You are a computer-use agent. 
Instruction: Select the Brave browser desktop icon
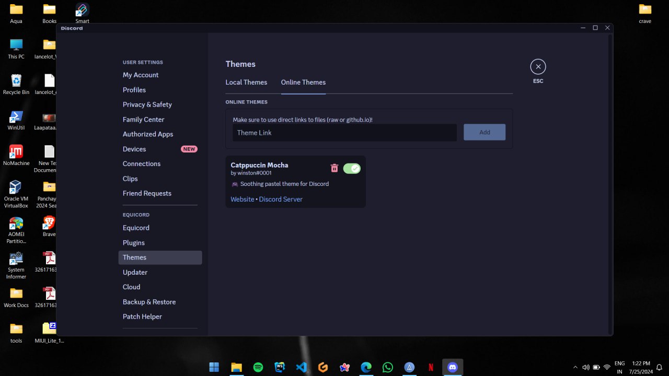click(x=49, y=227)
